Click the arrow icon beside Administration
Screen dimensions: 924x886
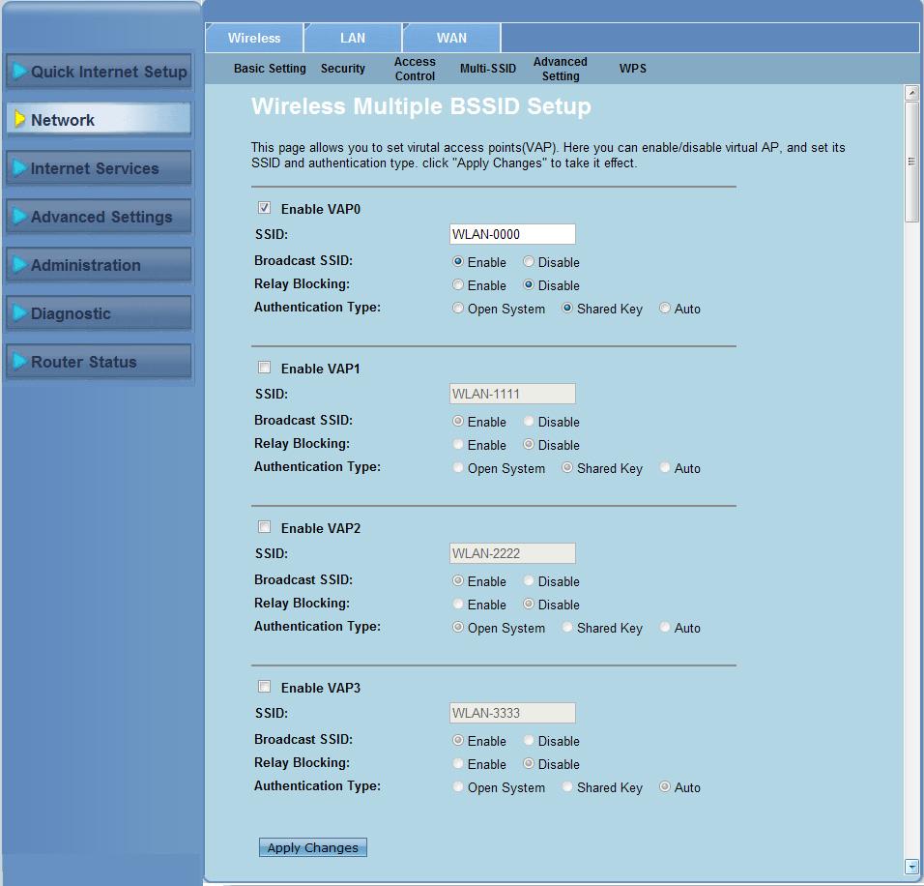[20, 264]
